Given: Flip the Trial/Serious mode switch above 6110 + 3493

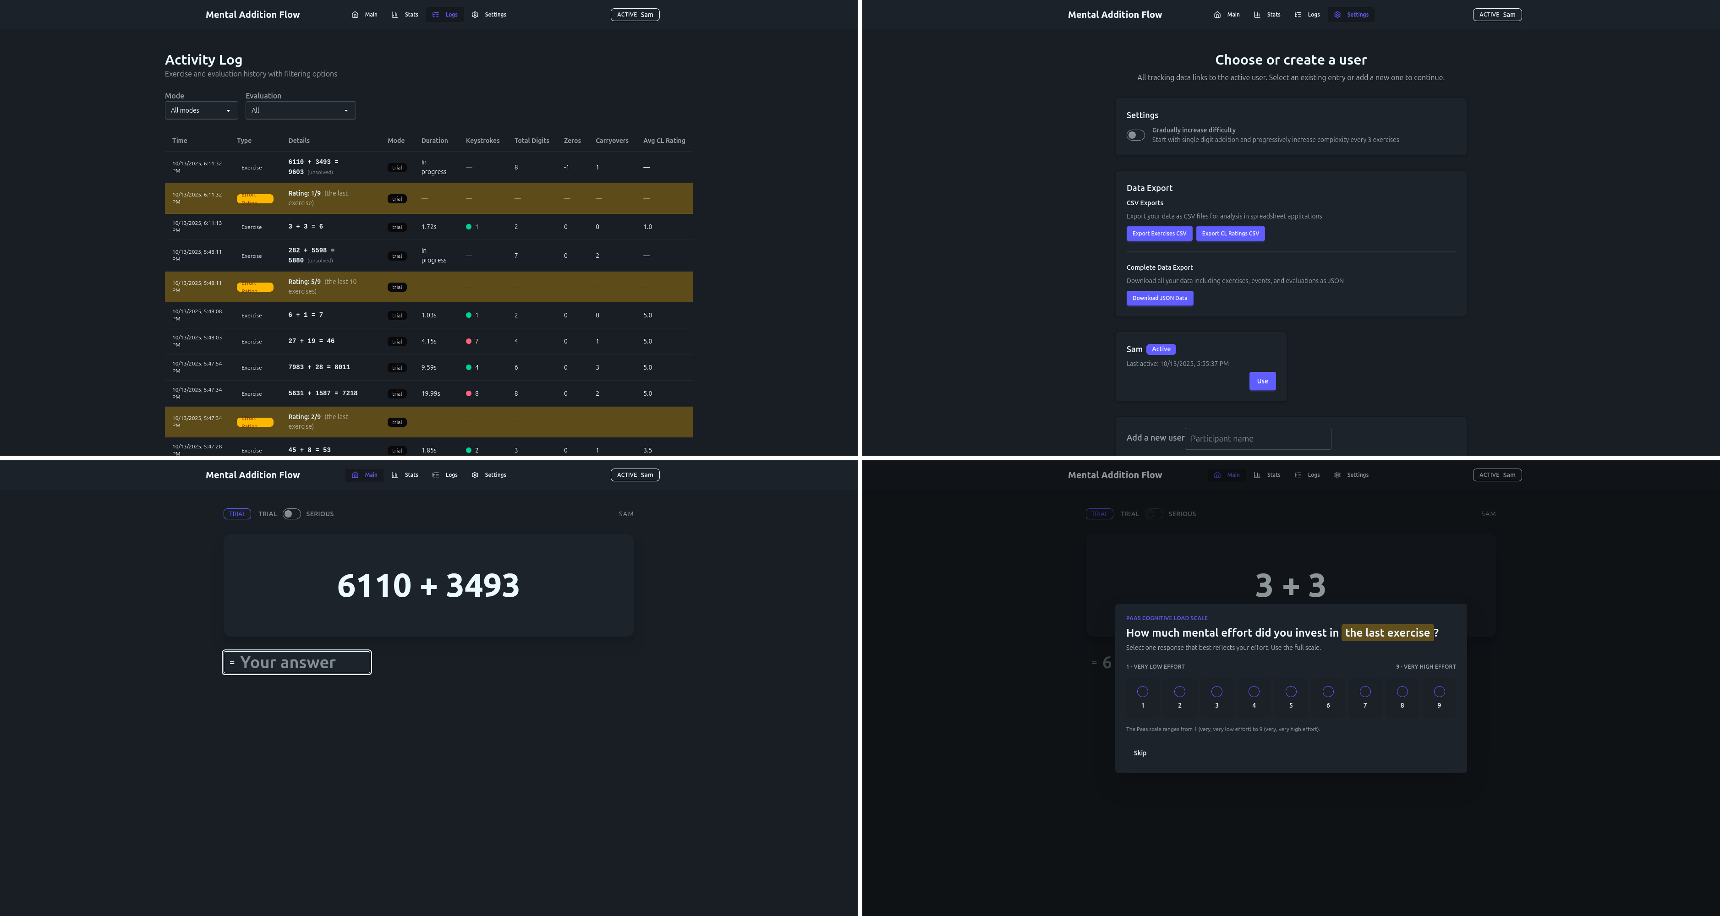Looking at the screenshot, I should pos(291,514).
